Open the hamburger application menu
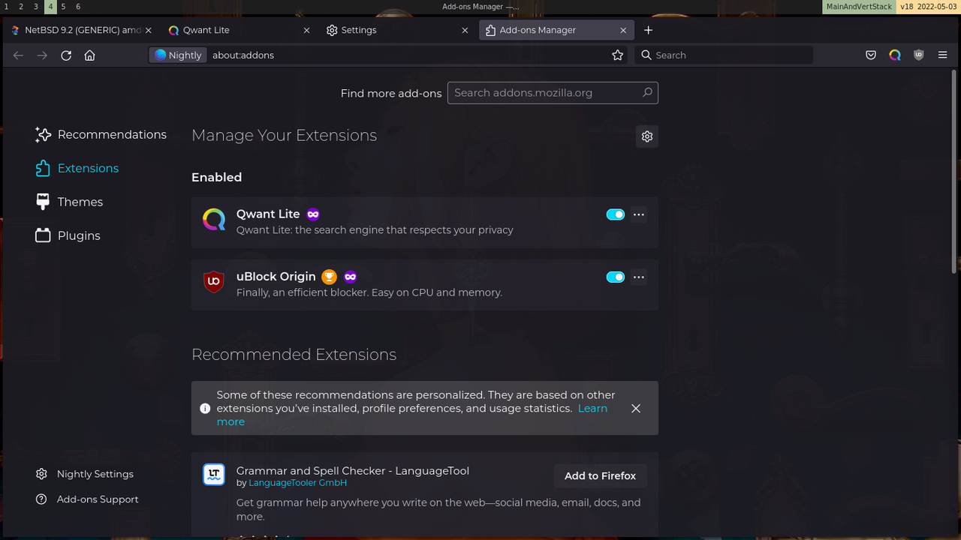This screenshot has height=540, width=961. click(x=942, y=55)
